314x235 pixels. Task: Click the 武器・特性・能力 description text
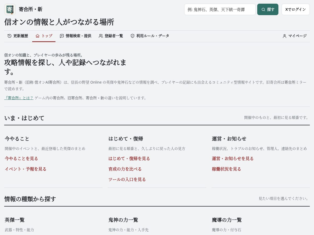(19, 230)
